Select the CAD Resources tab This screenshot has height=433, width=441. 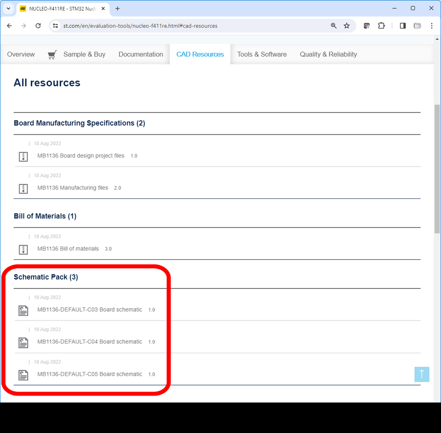tap(200, 54)
